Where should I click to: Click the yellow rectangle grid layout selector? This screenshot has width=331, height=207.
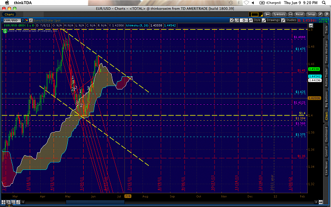point(255,14)
